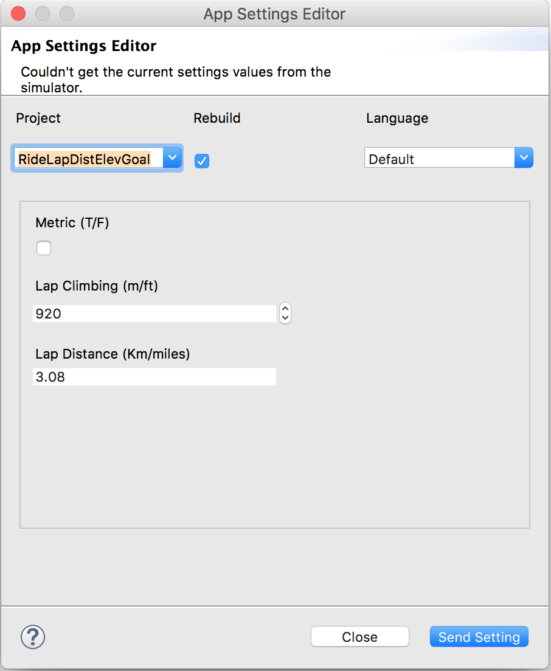Decrease Lap Climbing with the down stepper arrow
551x671 pixels.
(285, 318)
